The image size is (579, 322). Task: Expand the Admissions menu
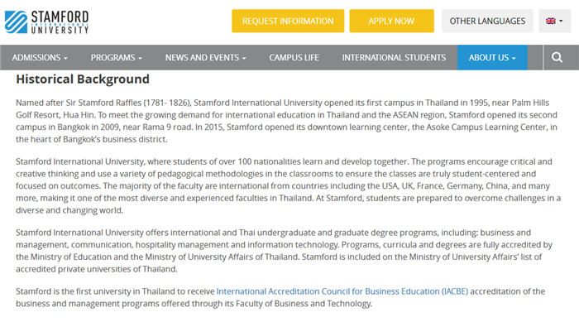click(40, 58)
